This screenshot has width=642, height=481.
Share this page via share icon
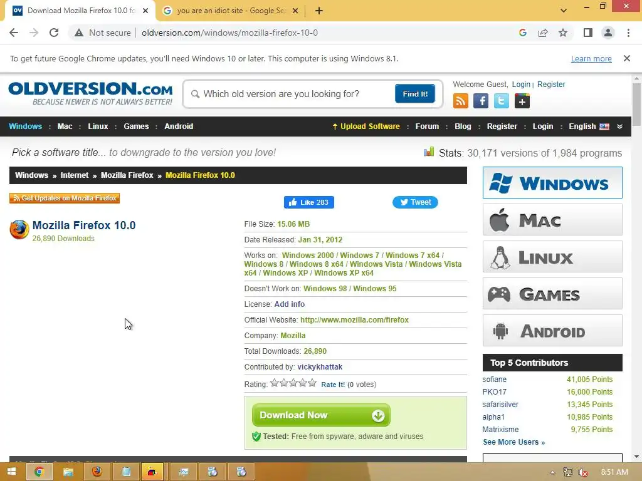coord(543,33)
